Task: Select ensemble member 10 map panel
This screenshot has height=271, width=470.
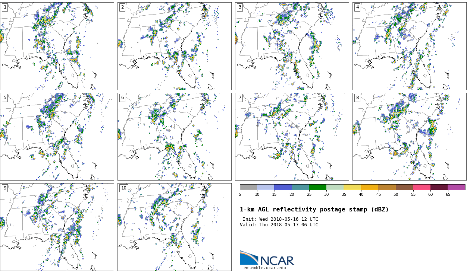Action: 175,227
